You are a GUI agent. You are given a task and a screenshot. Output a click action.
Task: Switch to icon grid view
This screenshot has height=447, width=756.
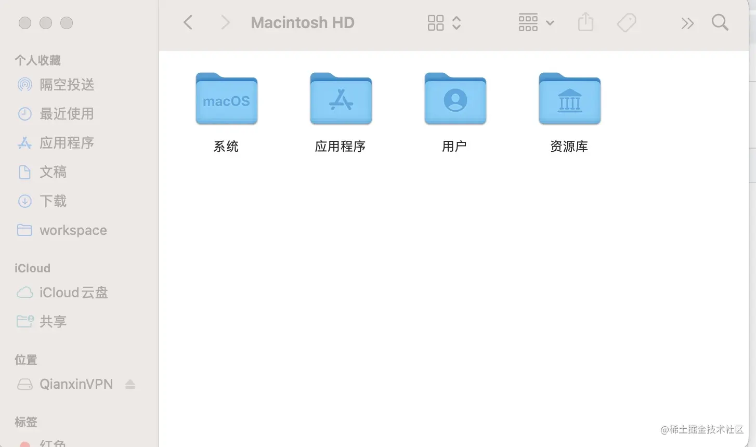pyautogui.click(x=436, y=22)
